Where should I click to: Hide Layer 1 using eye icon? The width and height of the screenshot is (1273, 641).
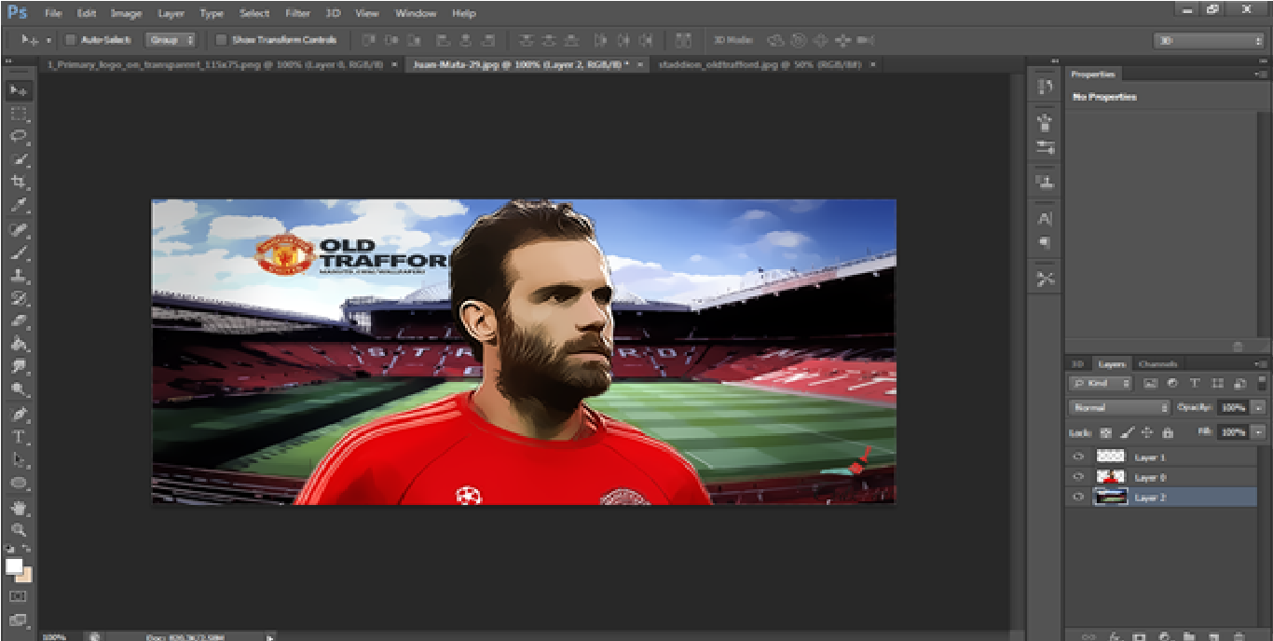(x=1078, y=457)
